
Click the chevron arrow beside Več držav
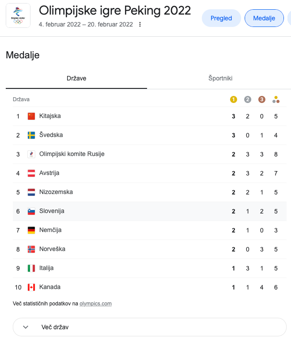26,327
